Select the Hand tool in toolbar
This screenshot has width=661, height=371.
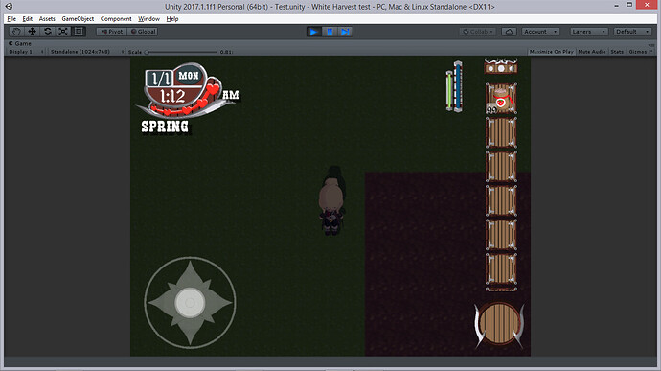point(16,32)
